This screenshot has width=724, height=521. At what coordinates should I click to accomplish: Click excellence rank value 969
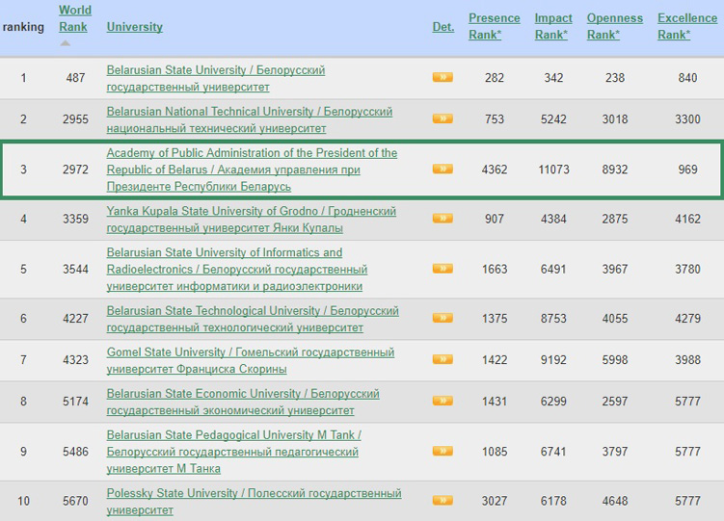point(687,169)
